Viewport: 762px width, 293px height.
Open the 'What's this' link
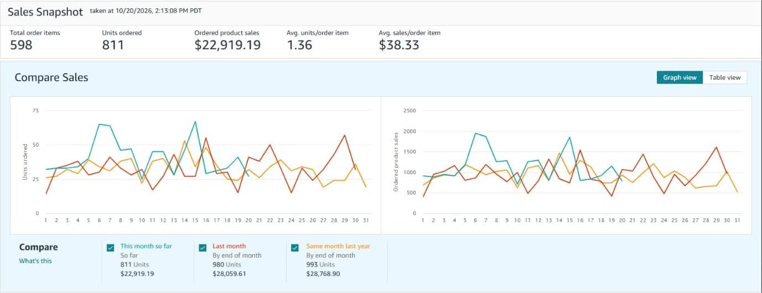coord(35,261)
